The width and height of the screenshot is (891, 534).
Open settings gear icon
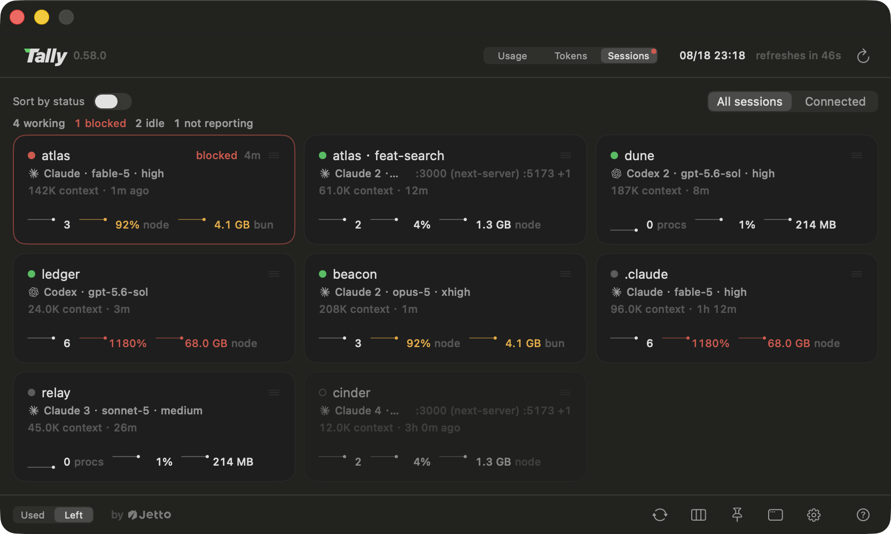pyautogui.click(x=814, y=515)
